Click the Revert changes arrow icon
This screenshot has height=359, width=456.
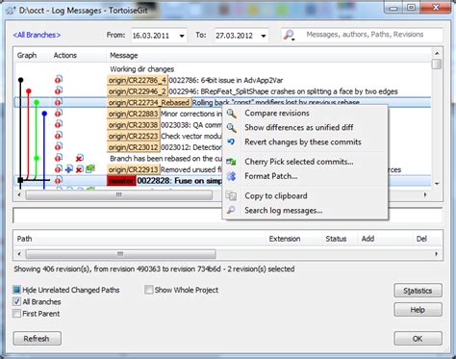pos(231,141)
